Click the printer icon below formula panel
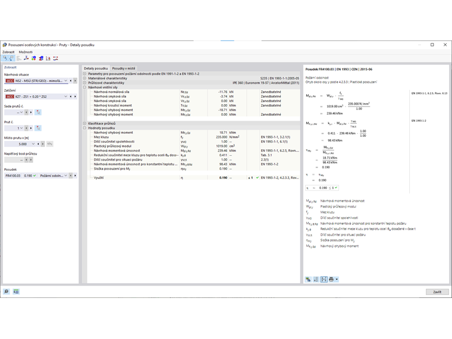 point(331,280)
